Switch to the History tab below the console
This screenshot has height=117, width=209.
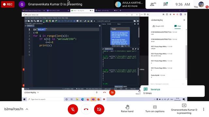tap(125, 87)
